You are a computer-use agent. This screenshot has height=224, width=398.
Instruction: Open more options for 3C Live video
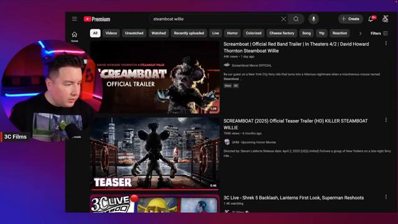pos(386,197)
